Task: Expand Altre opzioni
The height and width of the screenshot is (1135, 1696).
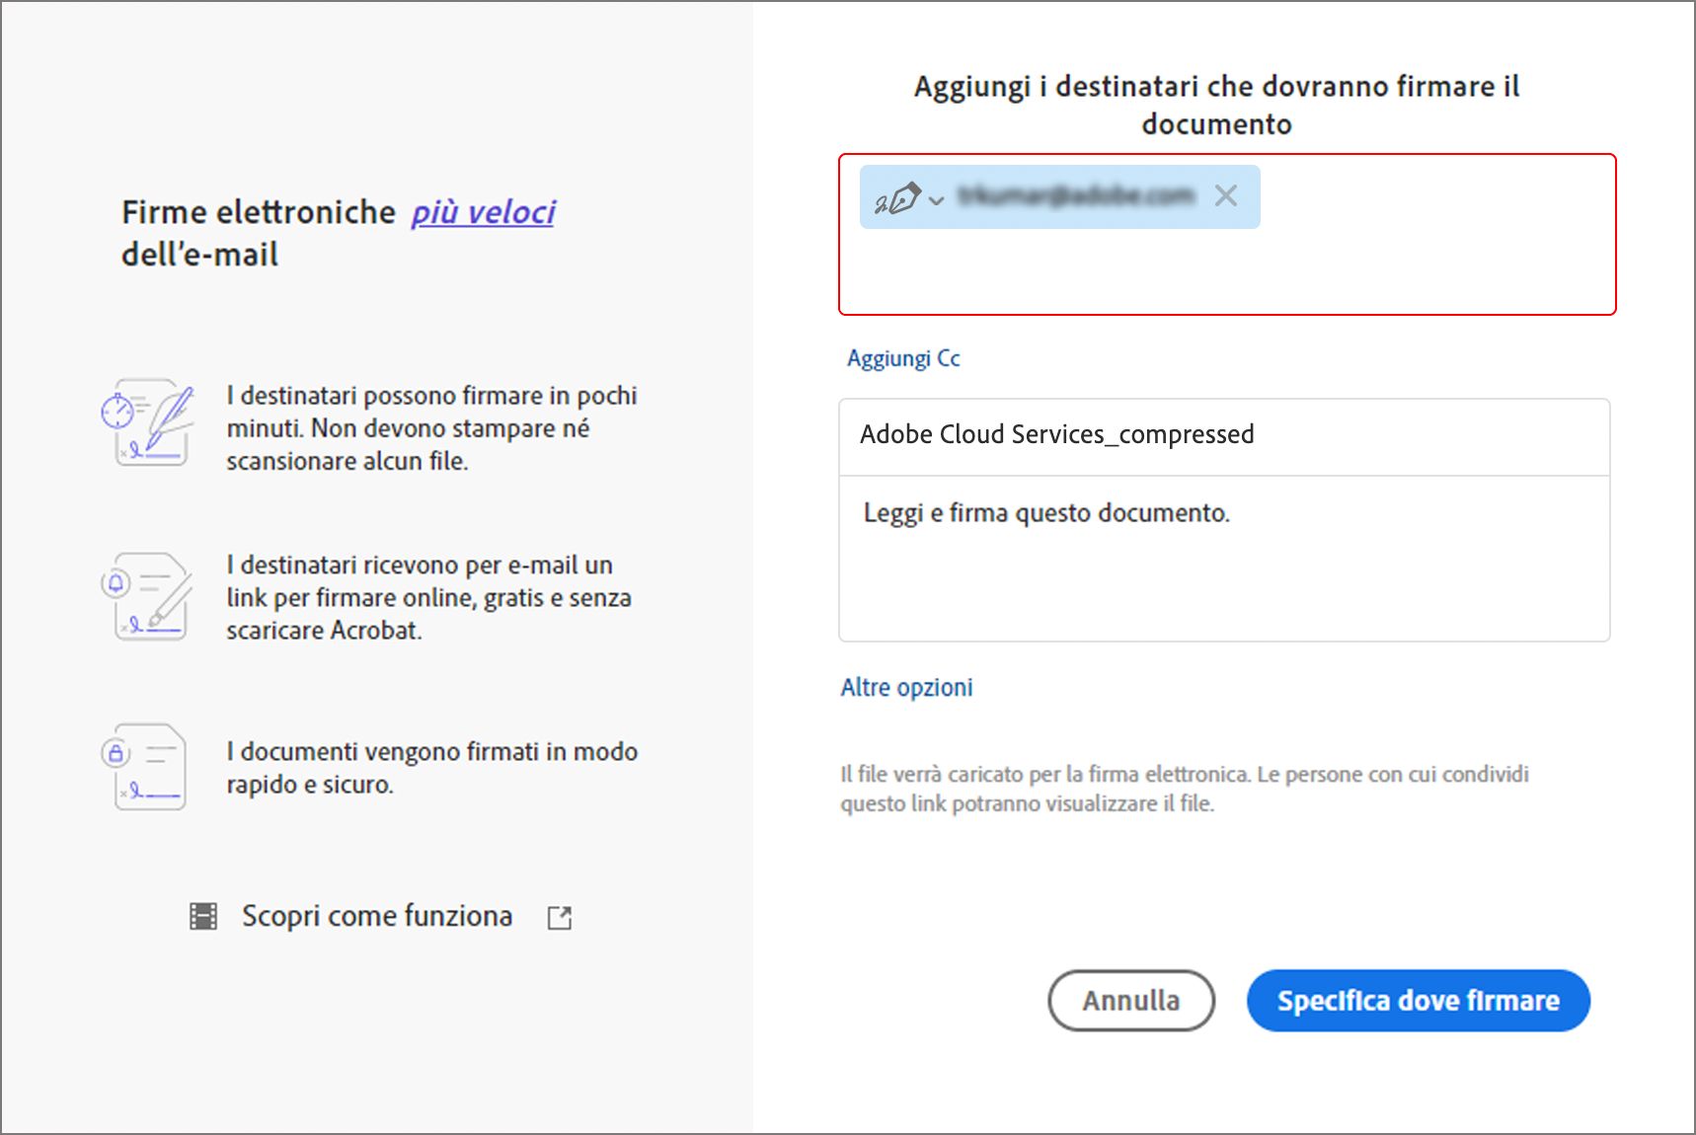Action: click(x=906, y=688)
